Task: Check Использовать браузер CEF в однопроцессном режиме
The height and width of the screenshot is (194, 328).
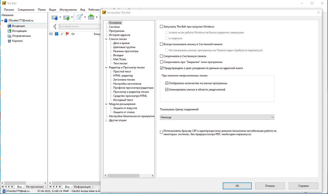Action: pyautogui.click(x=161, y=132)
